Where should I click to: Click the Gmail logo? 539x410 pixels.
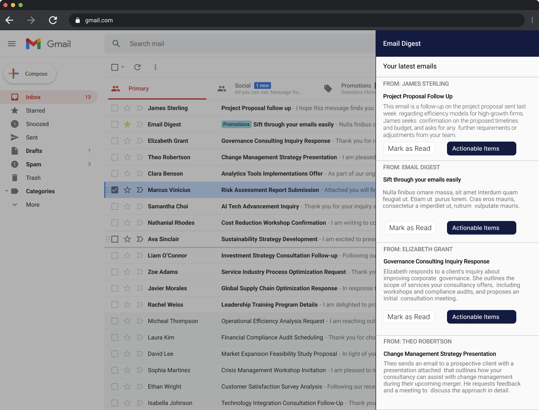click(48, 44)
